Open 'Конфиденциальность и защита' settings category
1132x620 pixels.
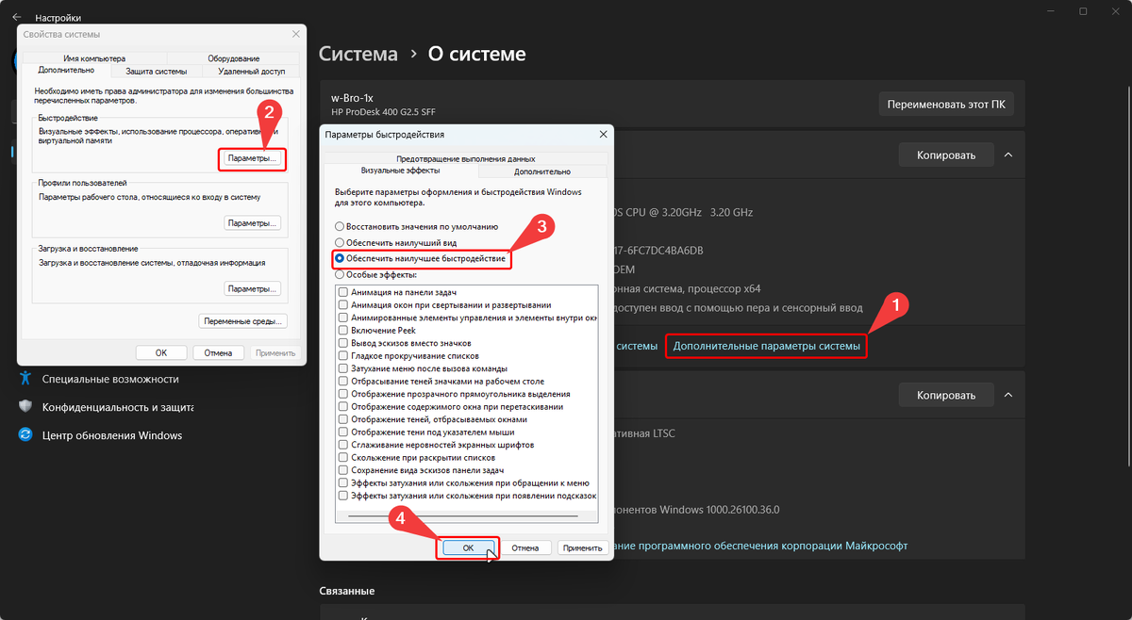tap(118, 407)
